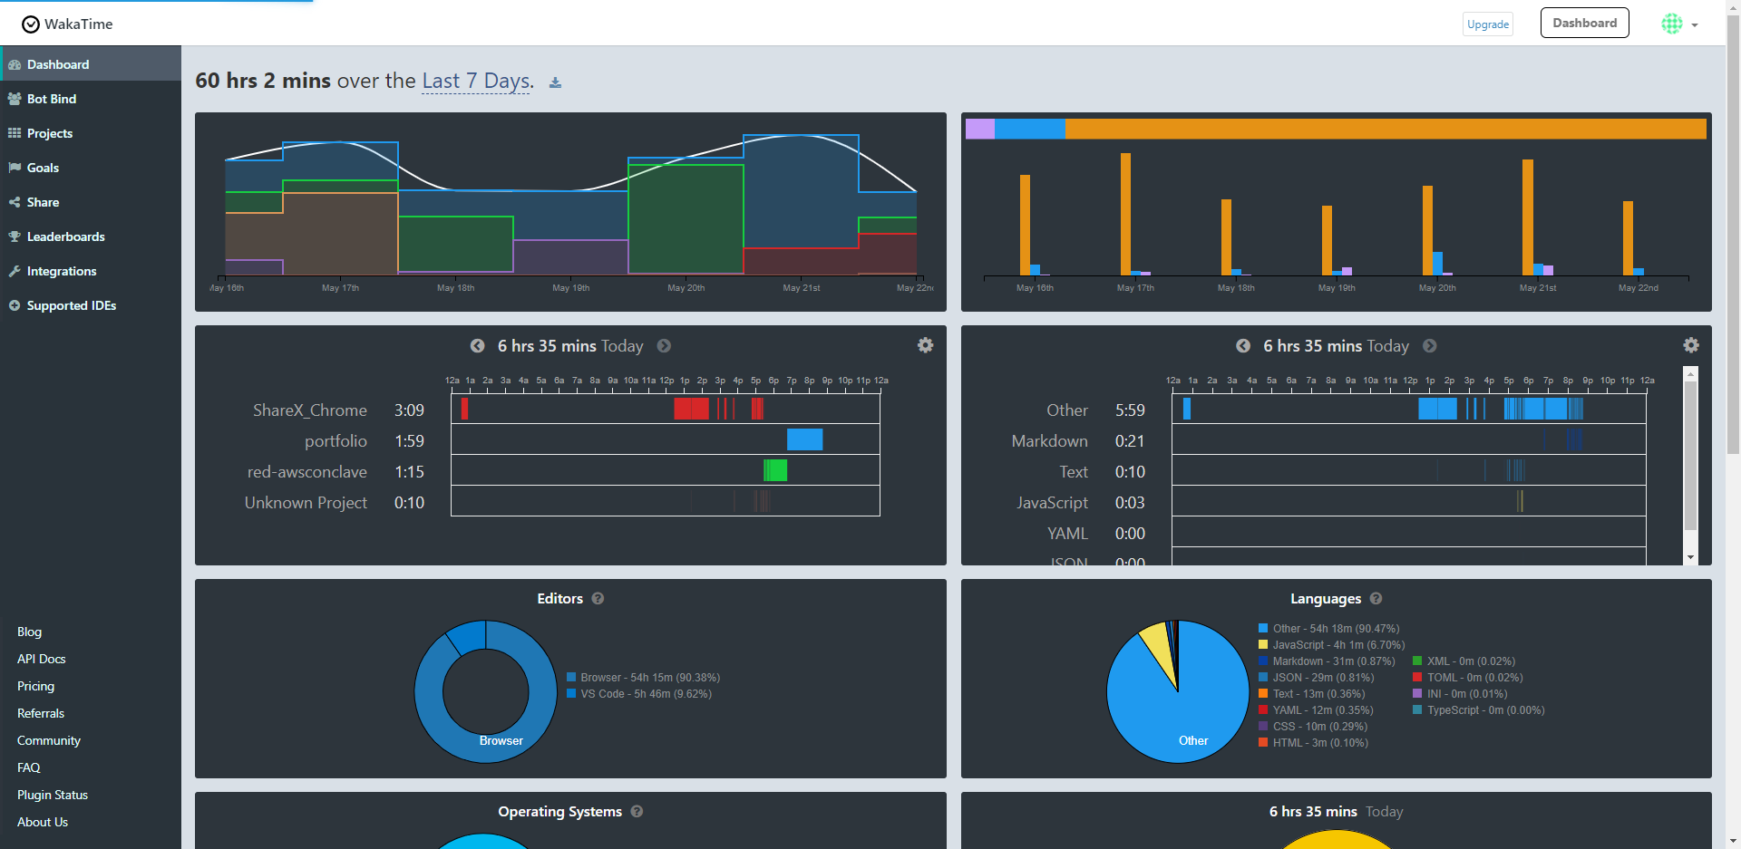
Task: Download the Last 7 Days data
Action: (x=555, y=82)
